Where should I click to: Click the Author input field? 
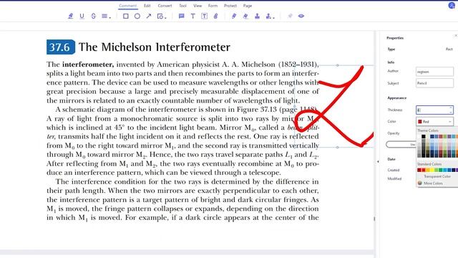[434, 72]
